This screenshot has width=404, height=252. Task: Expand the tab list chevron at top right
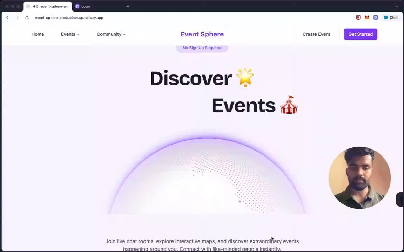pos(396,6)
